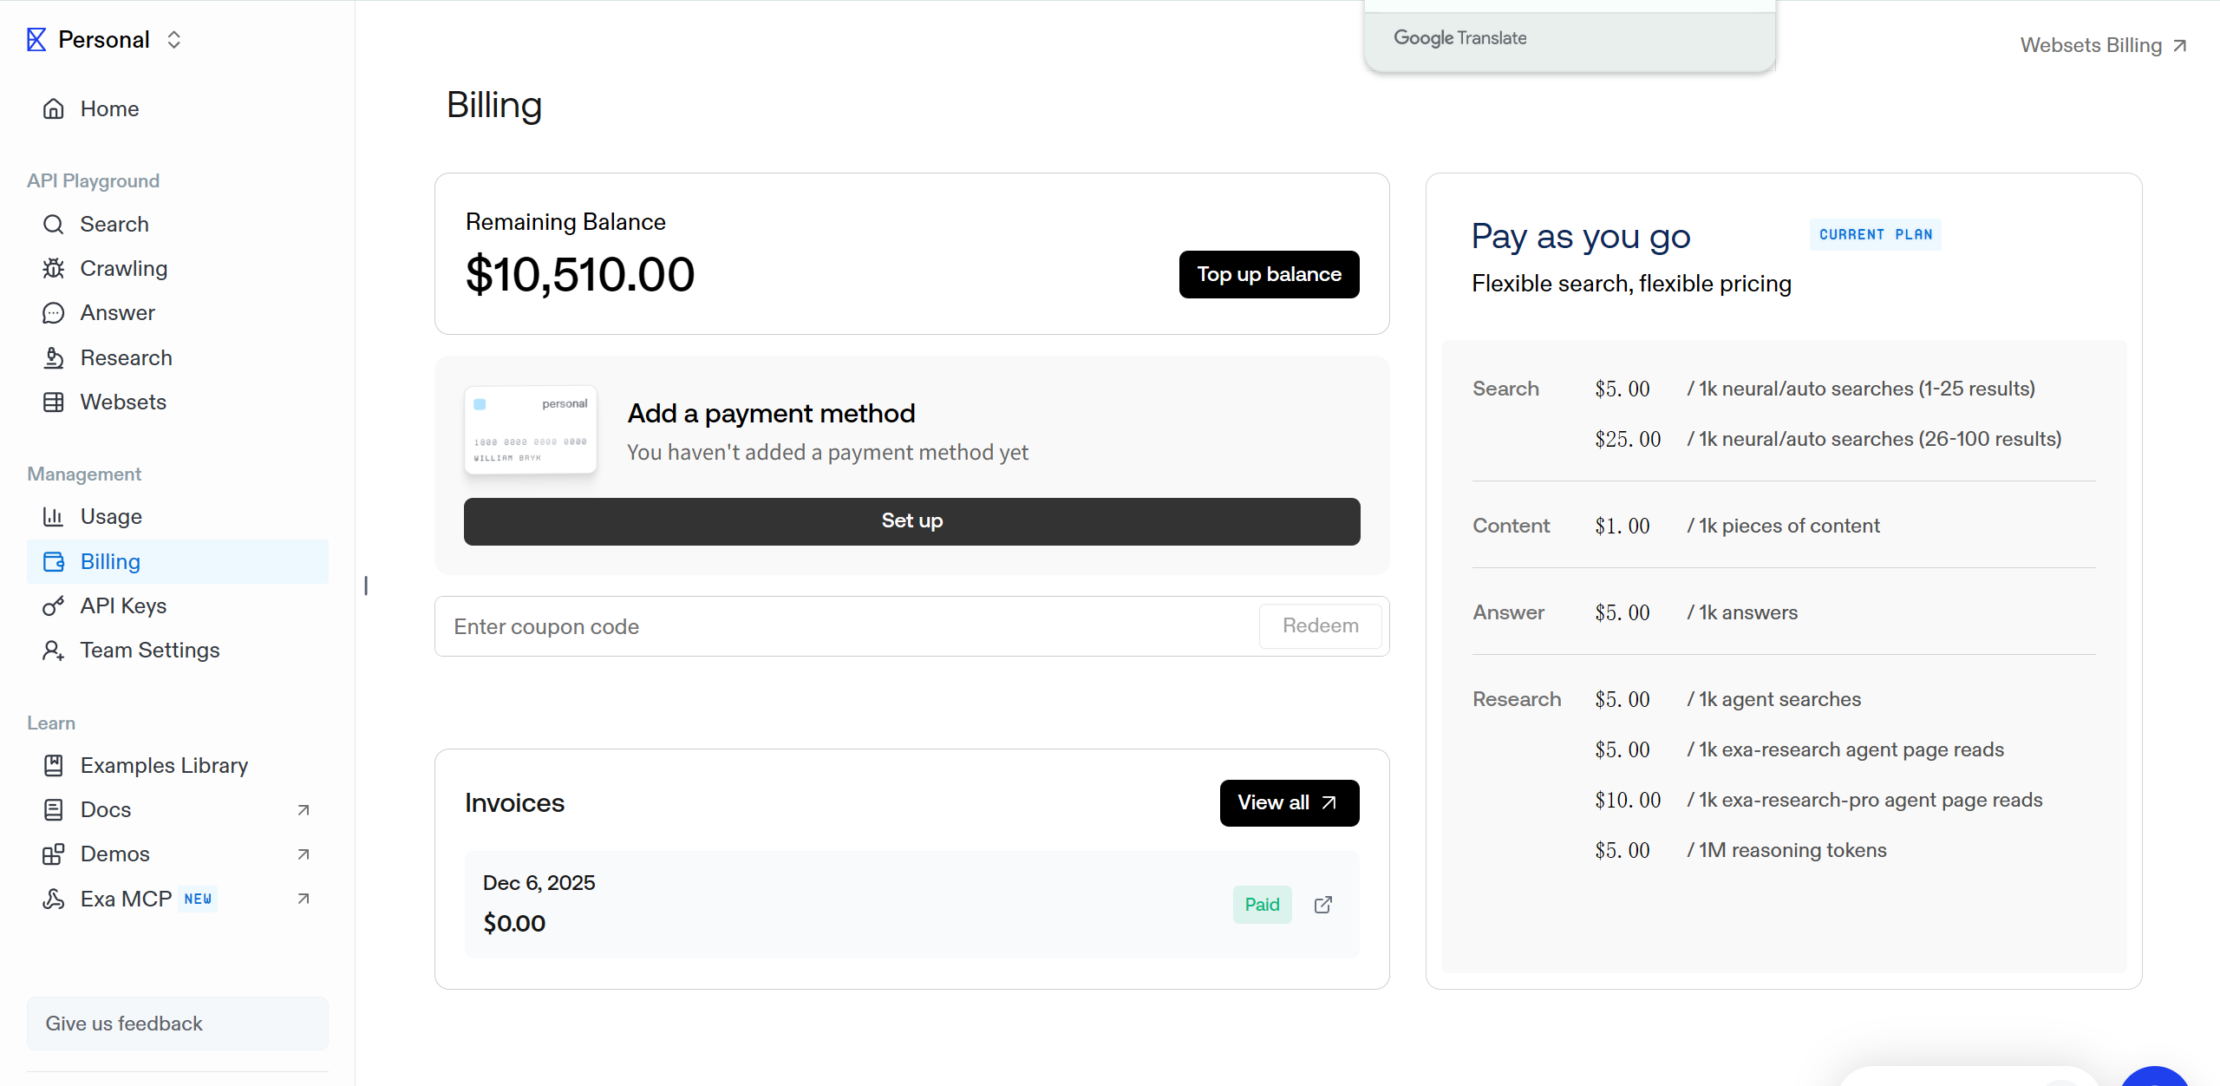Click the Redeem coupon button

[1321, 626]
